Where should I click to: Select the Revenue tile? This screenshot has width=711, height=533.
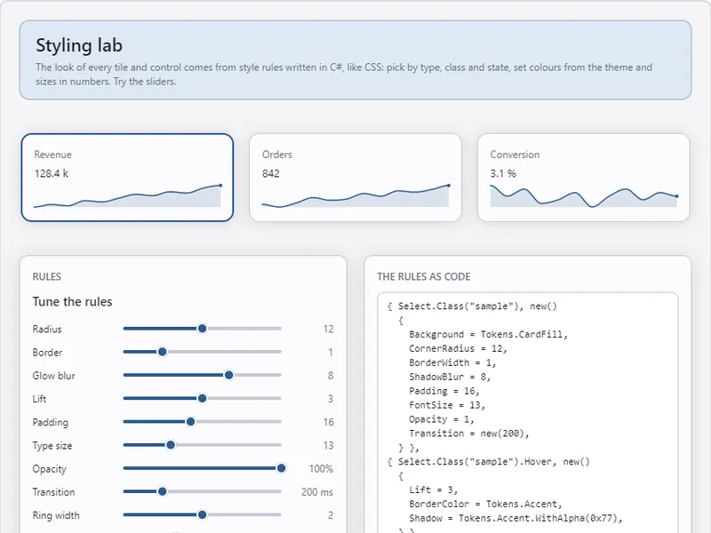[127, 177]
